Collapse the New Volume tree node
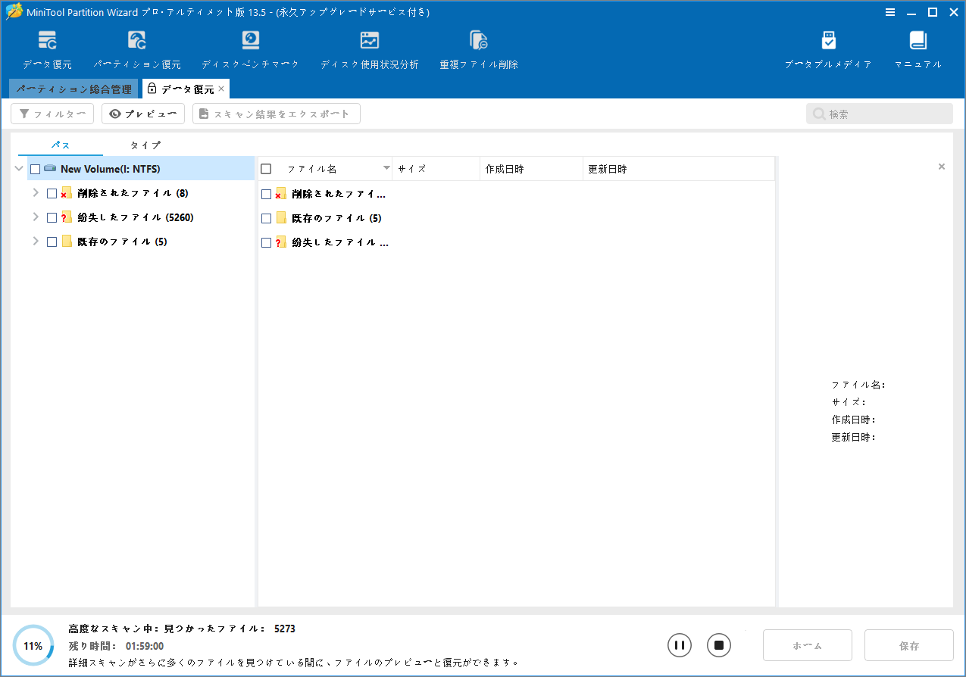966x677 pixels. [18, 168]
